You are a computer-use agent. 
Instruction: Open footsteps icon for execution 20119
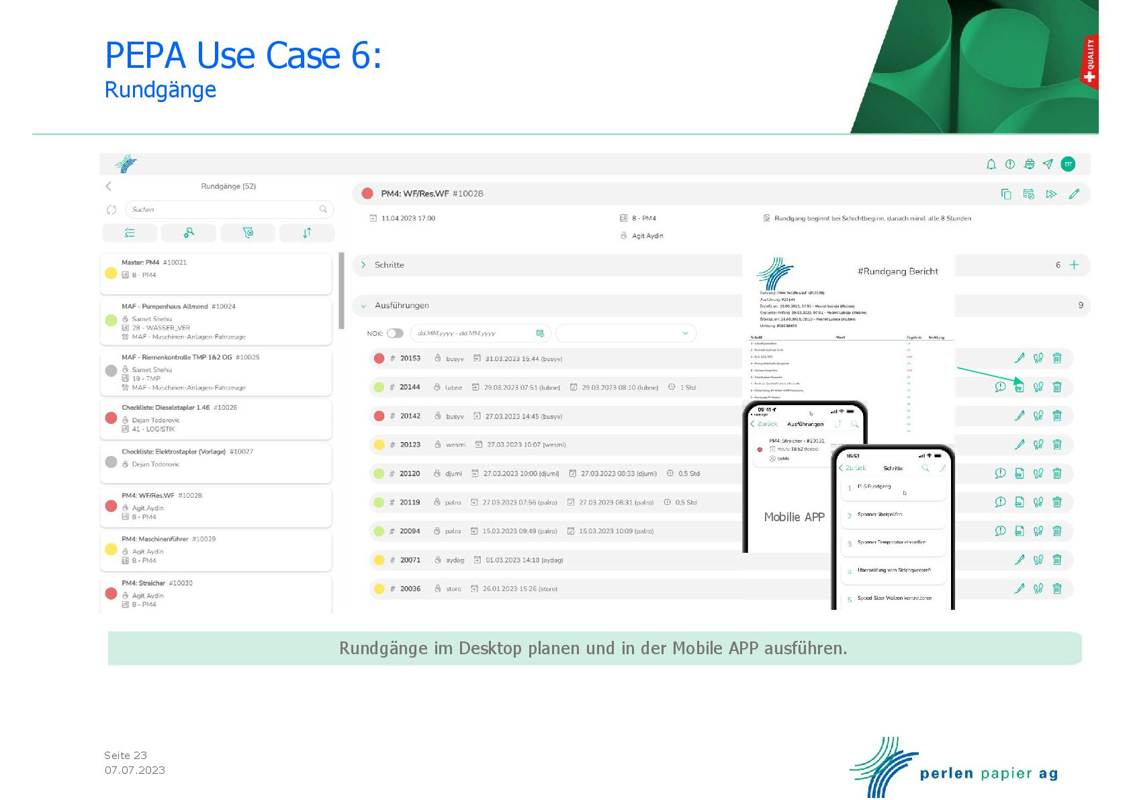[x=1038, y=502]
